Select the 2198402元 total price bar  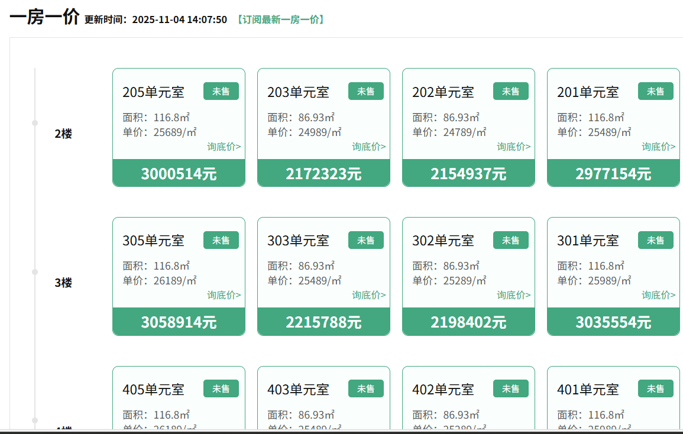[x=468, y=322]
